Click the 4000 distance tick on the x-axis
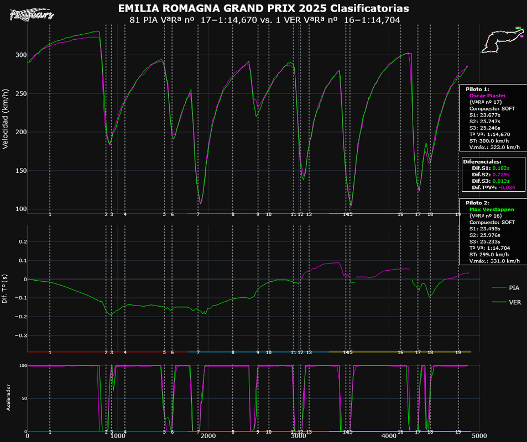Screen dimensions: 527x442 point(389,436)
